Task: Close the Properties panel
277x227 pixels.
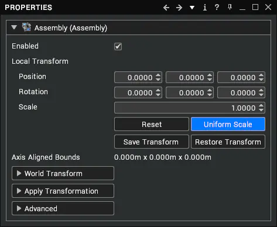Action: point(268,7)
